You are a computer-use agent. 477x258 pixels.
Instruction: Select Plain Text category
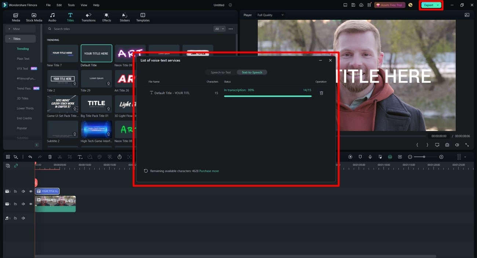[x=23, y=59]
